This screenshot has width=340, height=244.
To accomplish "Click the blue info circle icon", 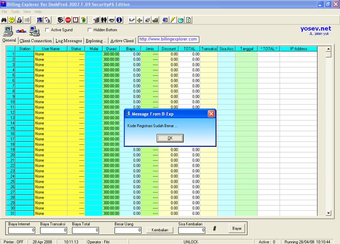I will pyautogui.click(x=119, y=20).
